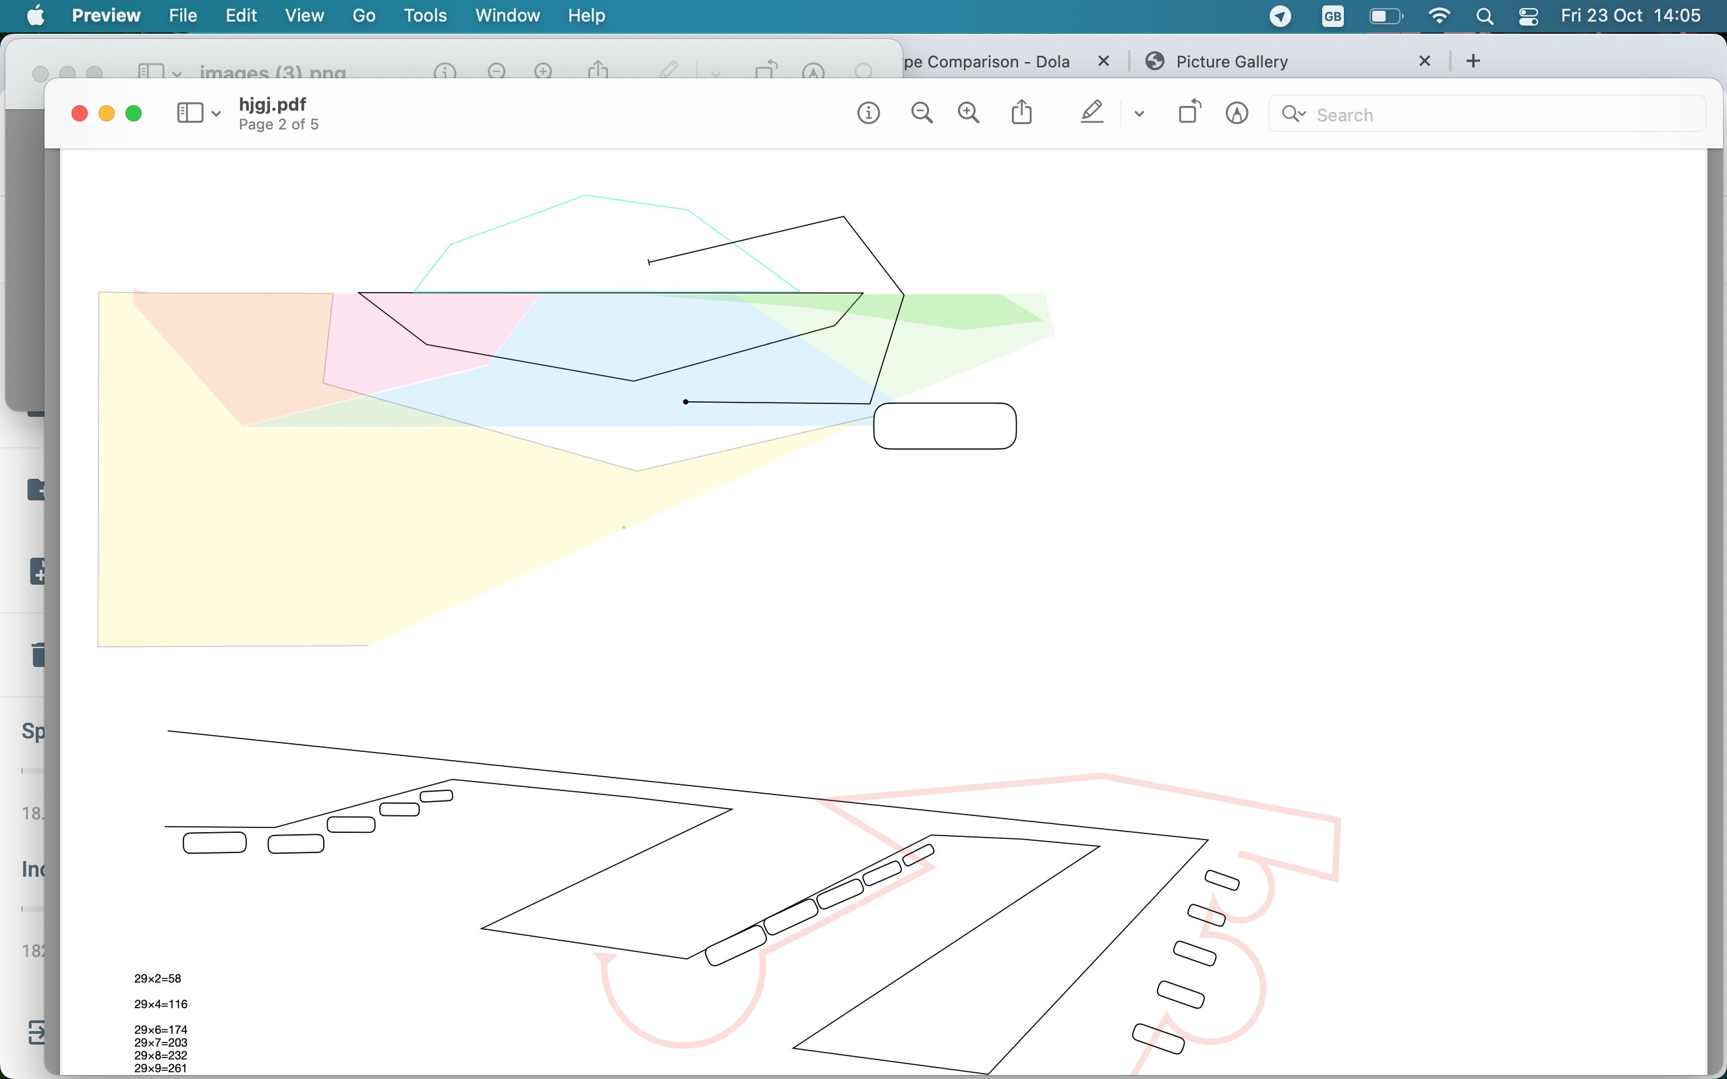Zoom out of the hjgj.pdf document
Image resolution: width=1727 pixels, height=1079 pixels.
922,113
